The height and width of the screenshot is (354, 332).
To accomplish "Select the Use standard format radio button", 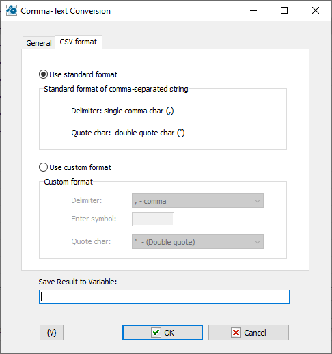I will 43,74.
